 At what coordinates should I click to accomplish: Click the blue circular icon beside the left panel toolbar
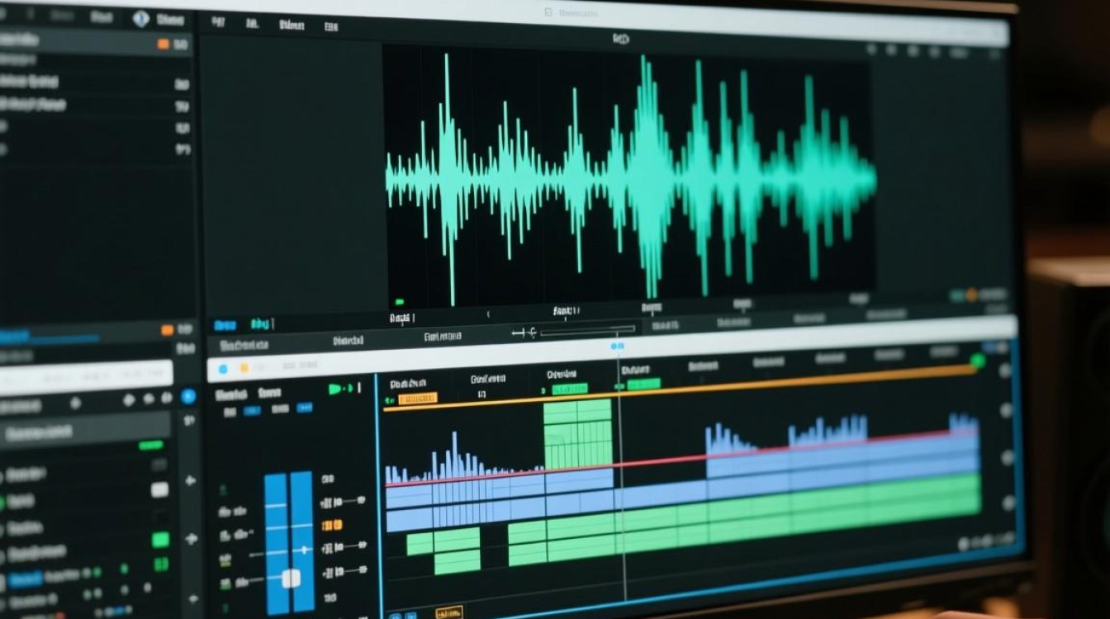pyautogui.click(x=188, y=397)
